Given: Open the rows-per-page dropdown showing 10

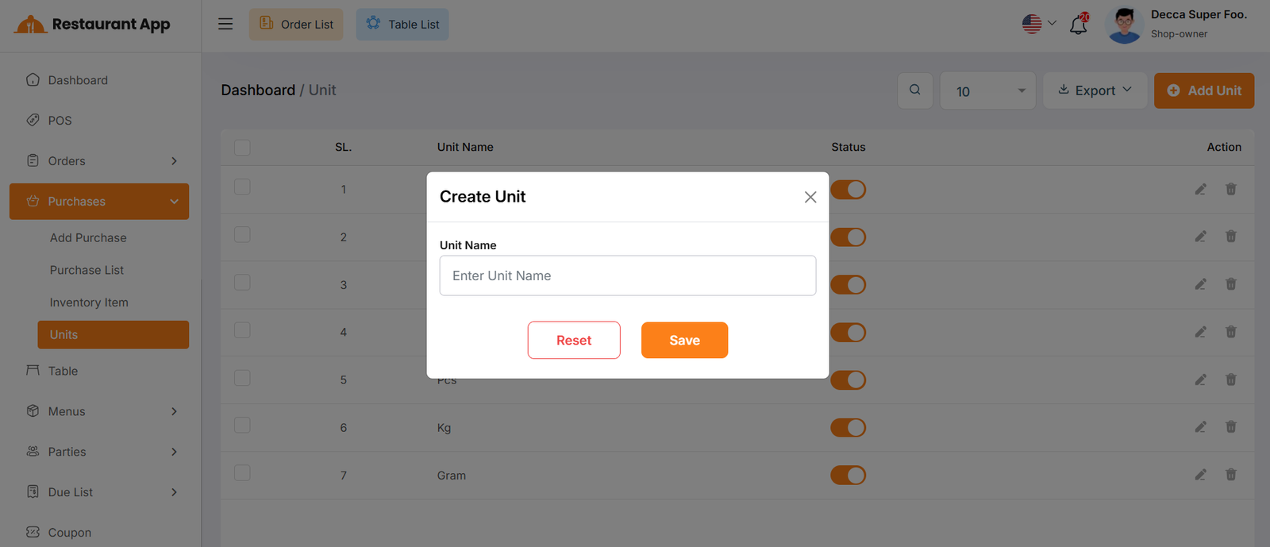Looking at the screenshot, I should (987, 91).
